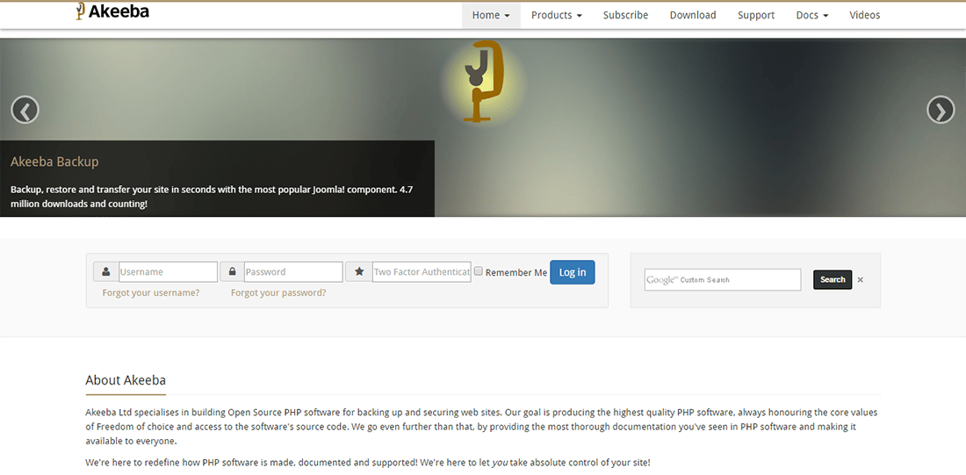Focus the Username input field
The image size is (966, 475).
point(169,271)
